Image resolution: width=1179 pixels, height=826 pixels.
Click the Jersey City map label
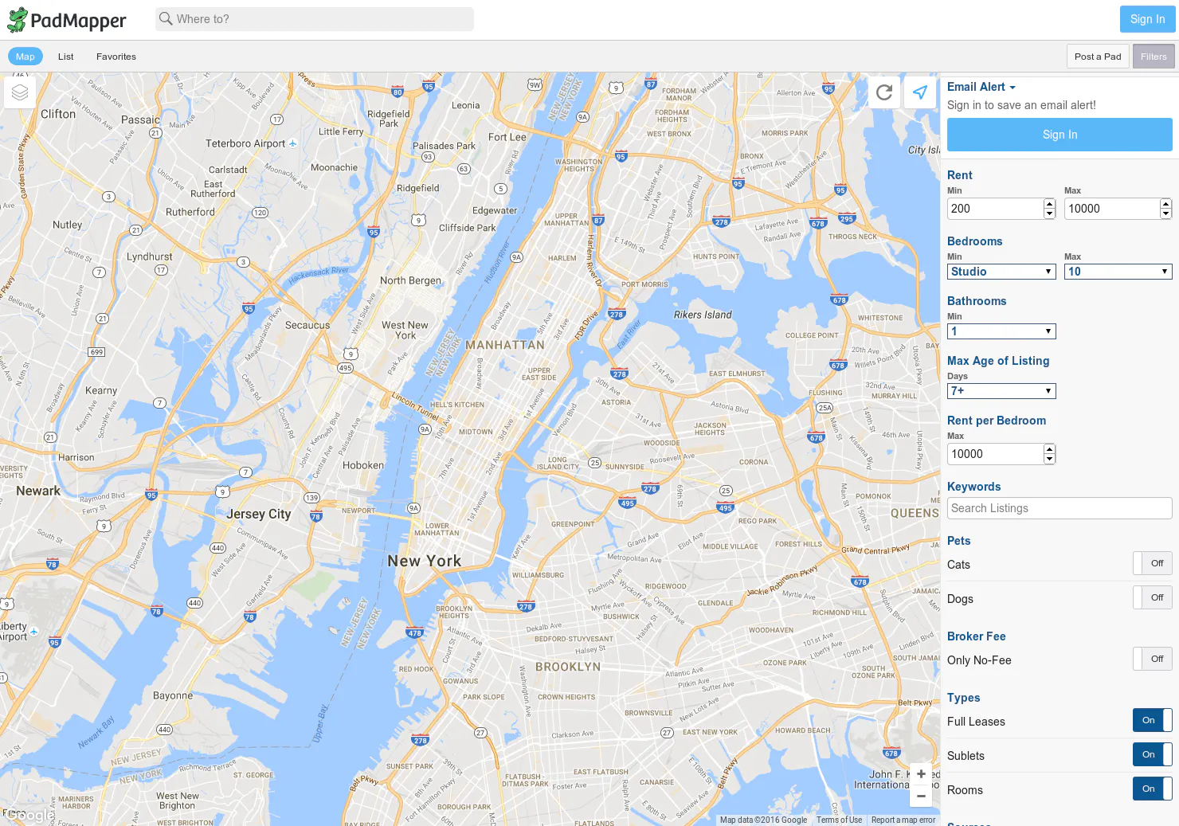coord(259,514)
